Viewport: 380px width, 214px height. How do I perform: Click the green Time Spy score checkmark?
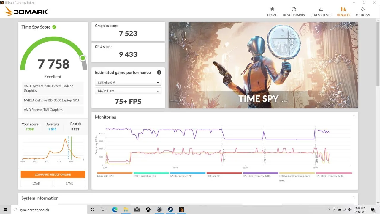(x=54, y=27)
